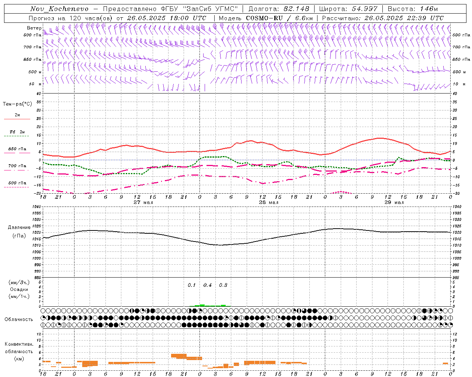Select the date label 29 мая
Screen dimensions: 472x377
pyautogui.click(x=394, y=202)
